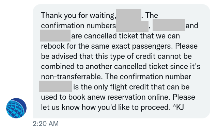
Task: Click the word 'proceed' near the signature
Action: (155, 108)
